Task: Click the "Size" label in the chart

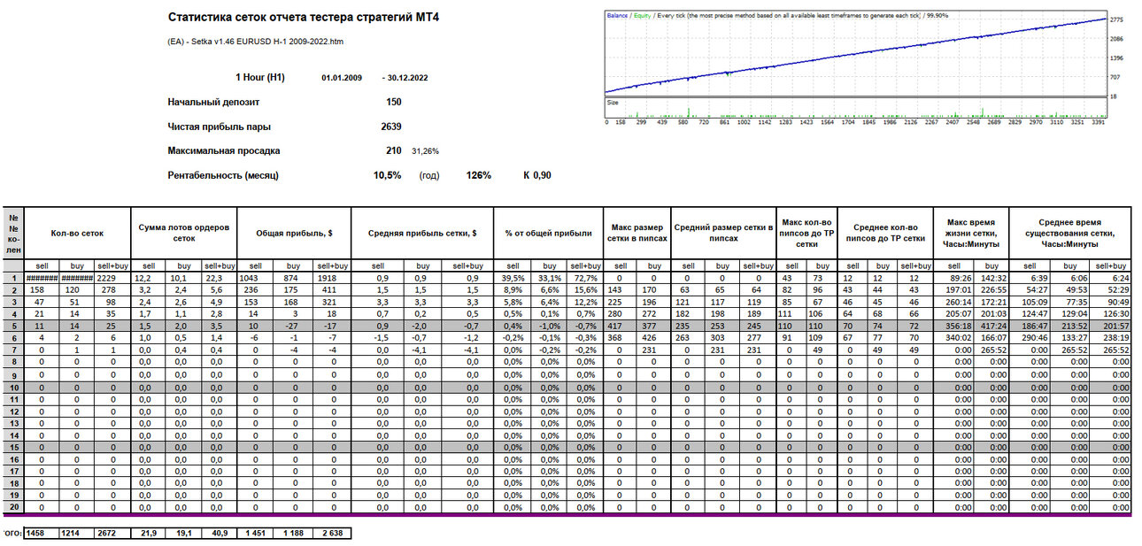Action: click(x=613, y=102)
